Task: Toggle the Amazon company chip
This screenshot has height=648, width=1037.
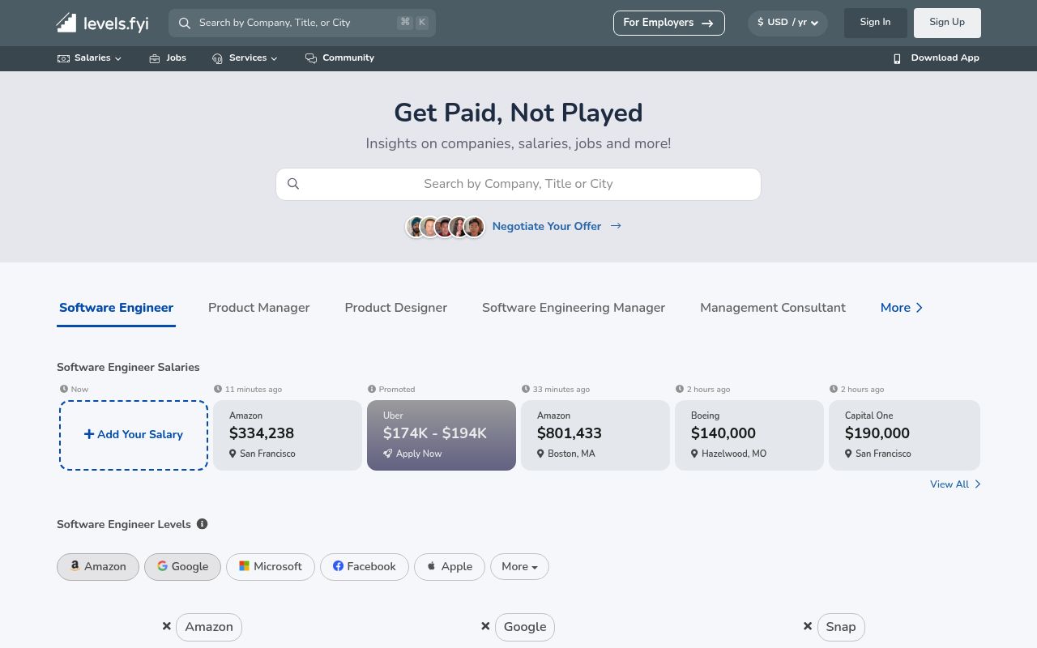Action: (98, 566)
